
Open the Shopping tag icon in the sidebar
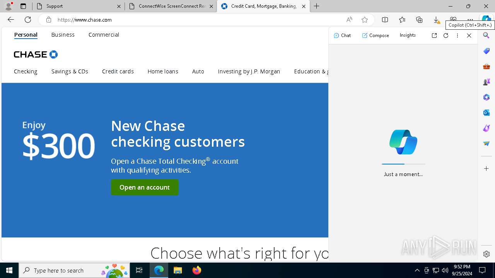point(486,51)
